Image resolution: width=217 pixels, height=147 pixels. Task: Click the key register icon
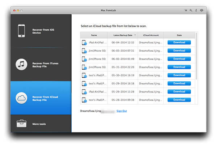tap(191, 11)
